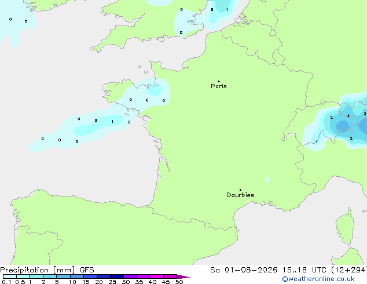Select the 30 mm purple legend swatch
The image size is (367, 284).
(130, 276)
